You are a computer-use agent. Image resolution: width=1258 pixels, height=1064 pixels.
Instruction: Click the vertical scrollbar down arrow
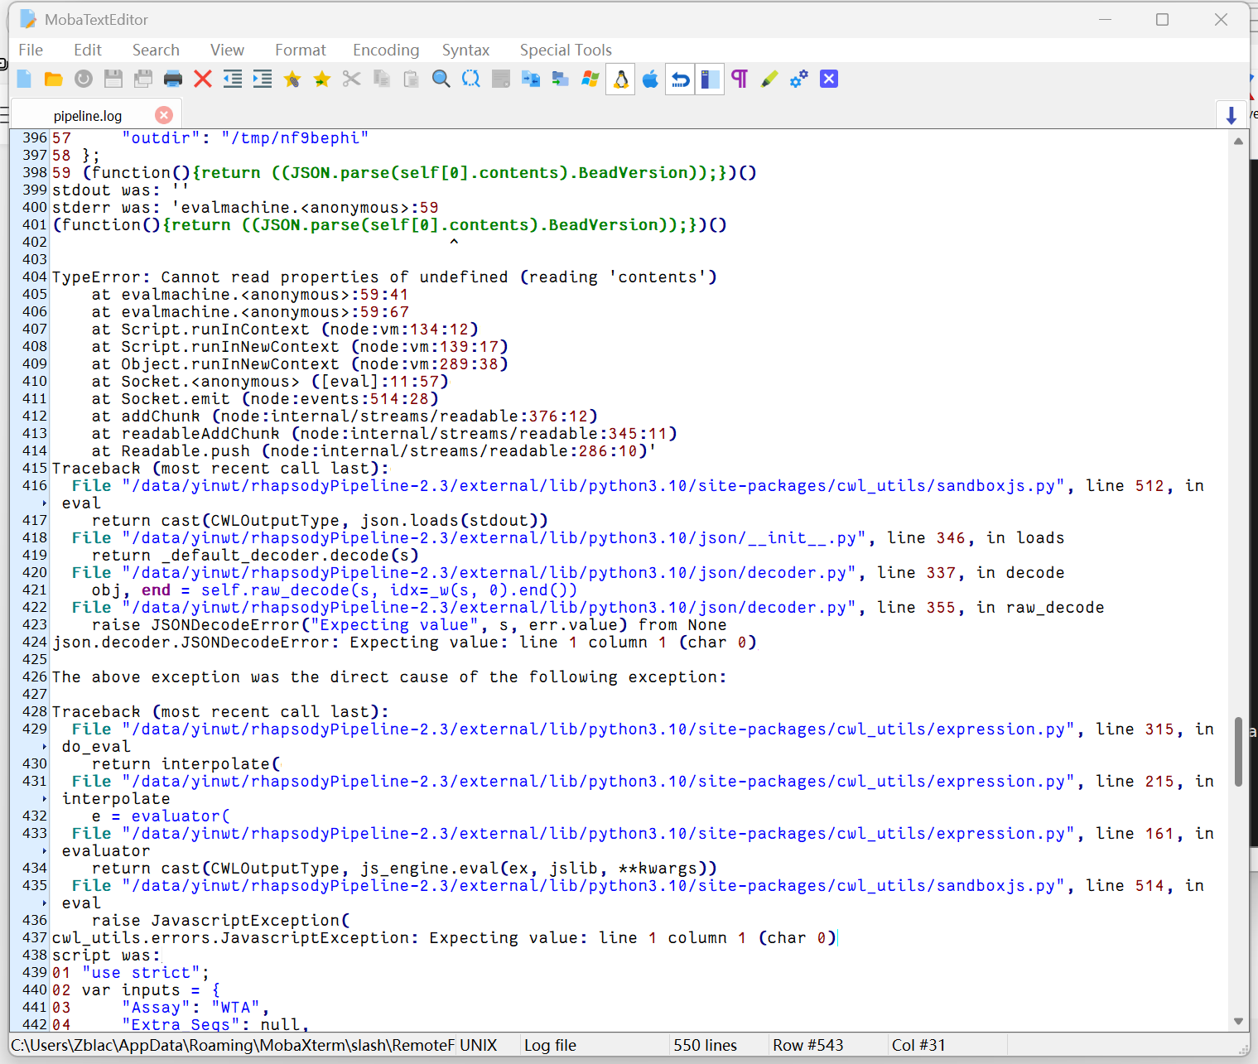[x=1238, y=1021]
